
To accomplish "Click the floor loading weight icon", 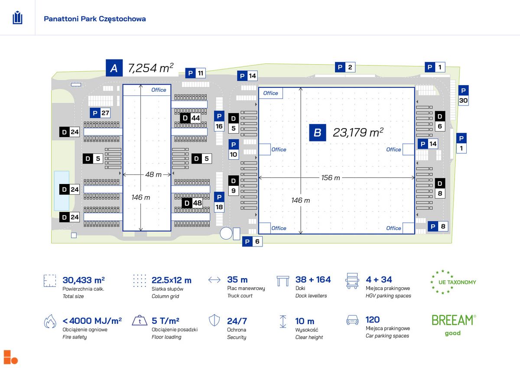I will [140, 321].
